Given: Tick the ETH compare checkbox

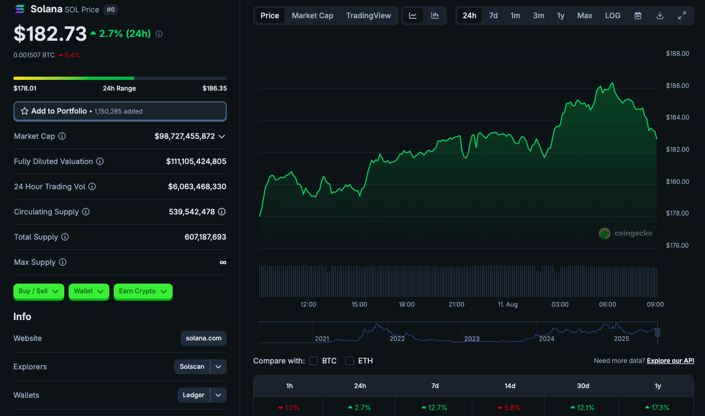Looking at the screenshot, I should click(x=350, y=361).
